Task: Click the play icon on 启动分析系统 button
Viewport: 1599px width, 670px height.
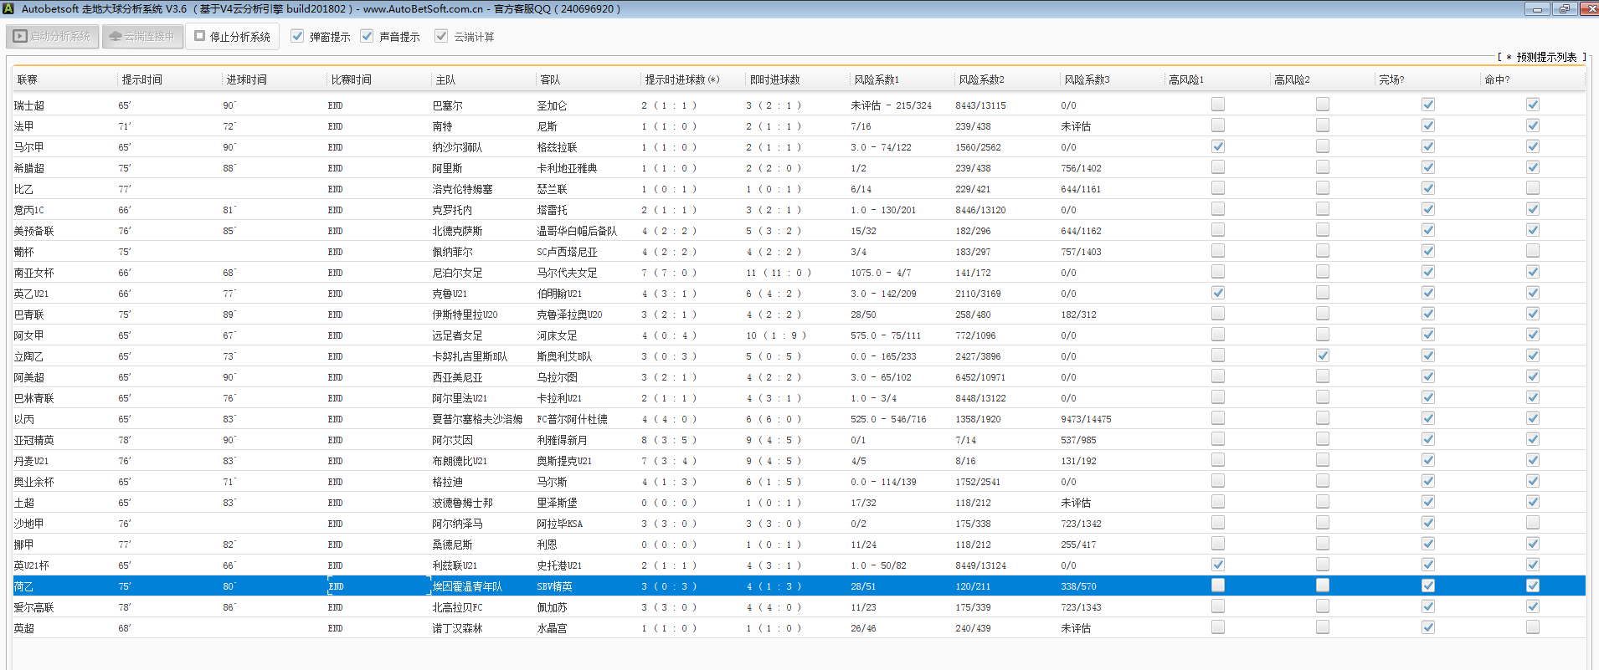Action: click(x=20, y=37)
